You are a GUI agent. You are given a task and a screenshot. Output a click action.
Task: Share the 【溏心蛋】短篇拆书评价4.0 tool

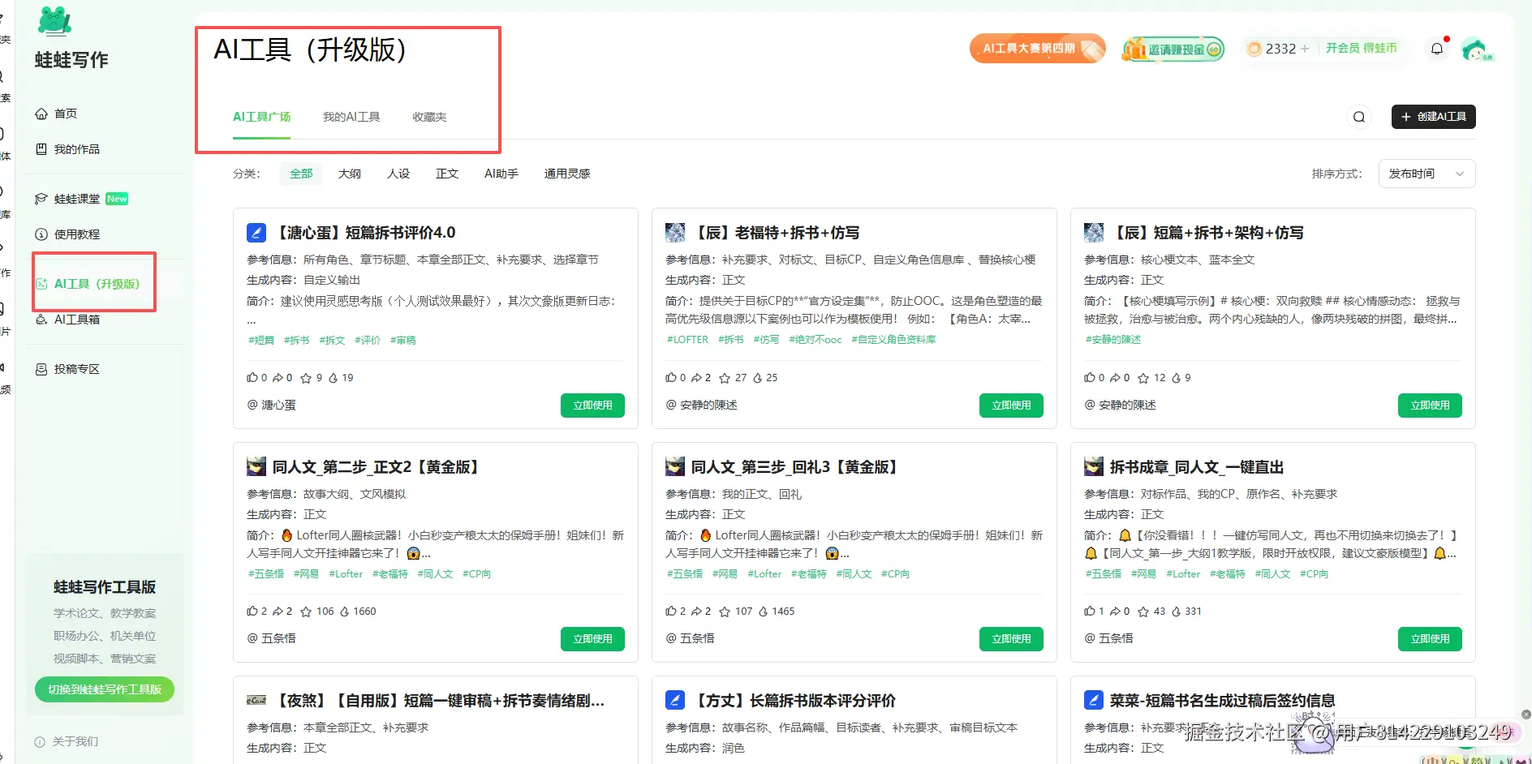[x=278, y=378]
